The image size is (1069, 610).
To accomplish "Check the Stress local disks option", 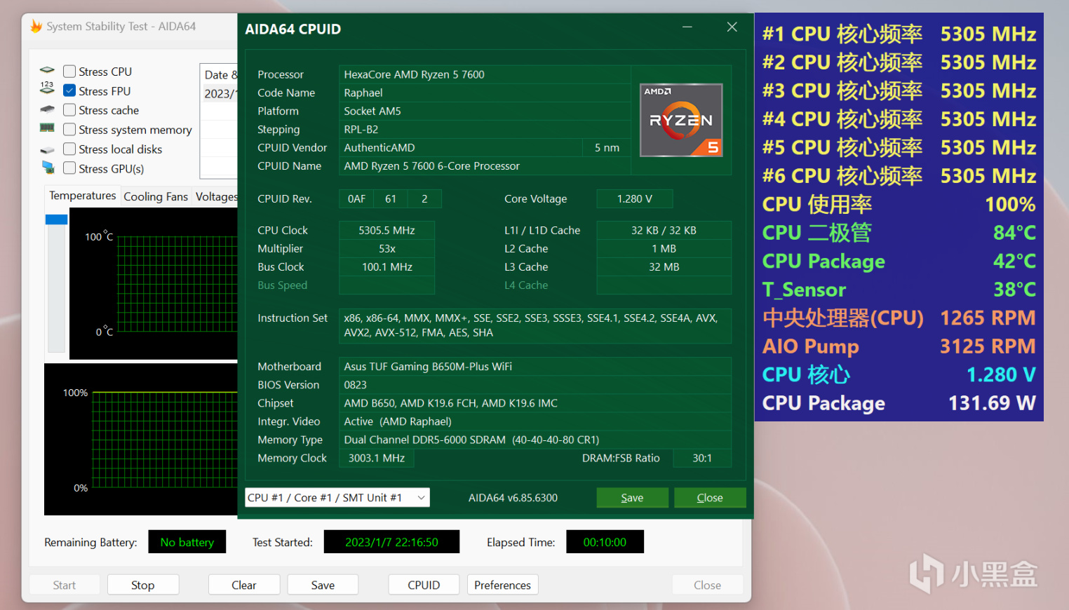I will 69,149.
